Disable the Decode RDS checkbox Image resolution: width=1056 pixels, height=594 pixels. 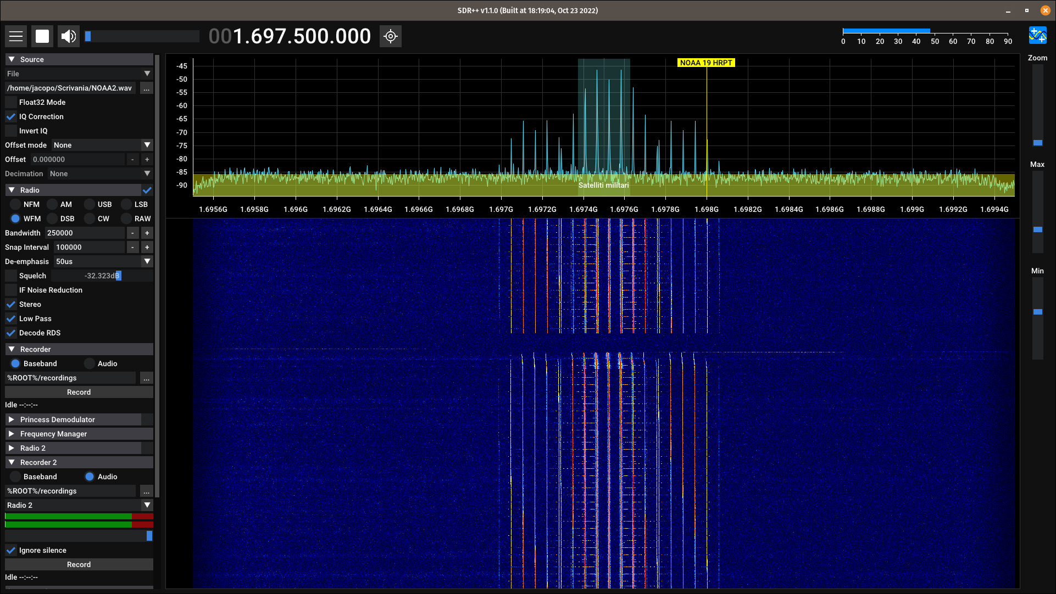pyautogui.click(x=11, y=333)
